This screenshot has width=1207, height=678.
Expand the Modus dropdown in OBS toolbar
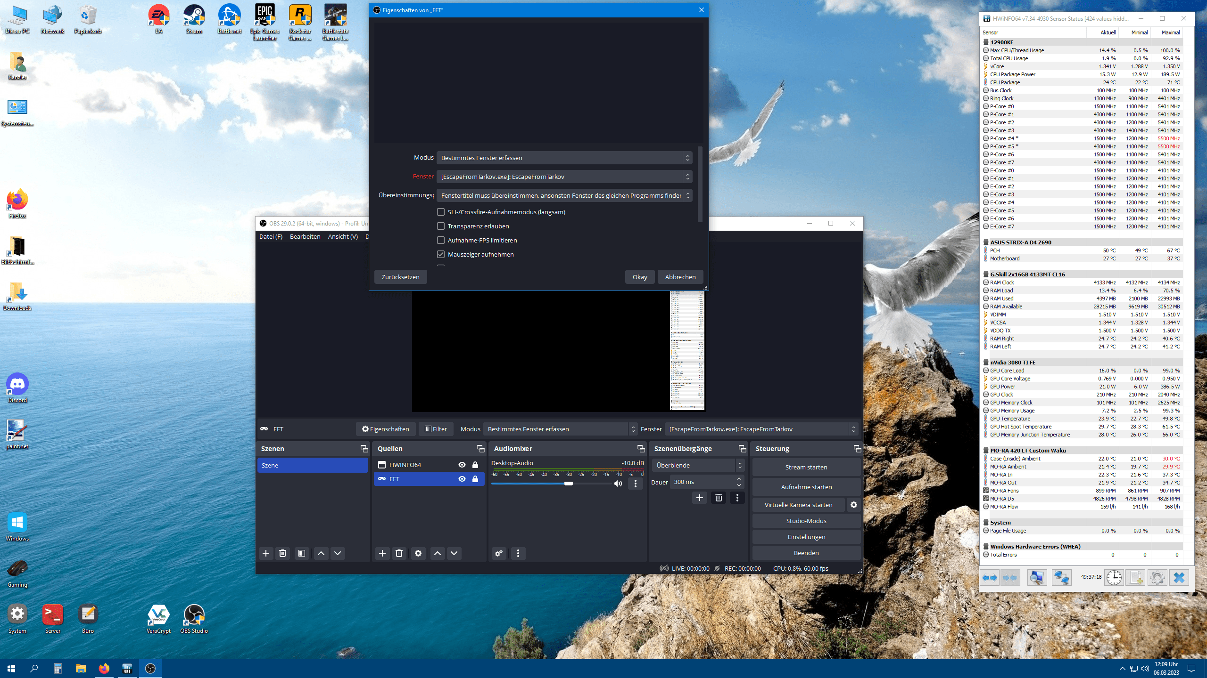coord(632,429)
